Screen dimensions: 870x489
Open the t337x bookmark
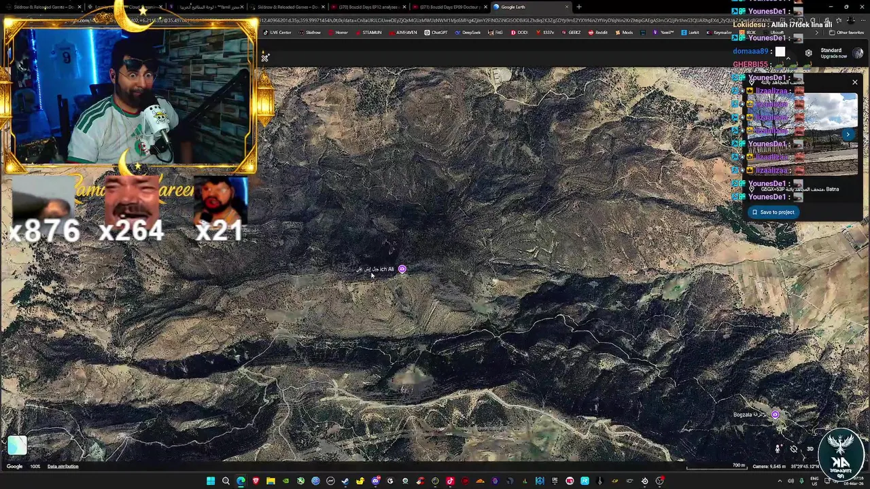[544, 33]
